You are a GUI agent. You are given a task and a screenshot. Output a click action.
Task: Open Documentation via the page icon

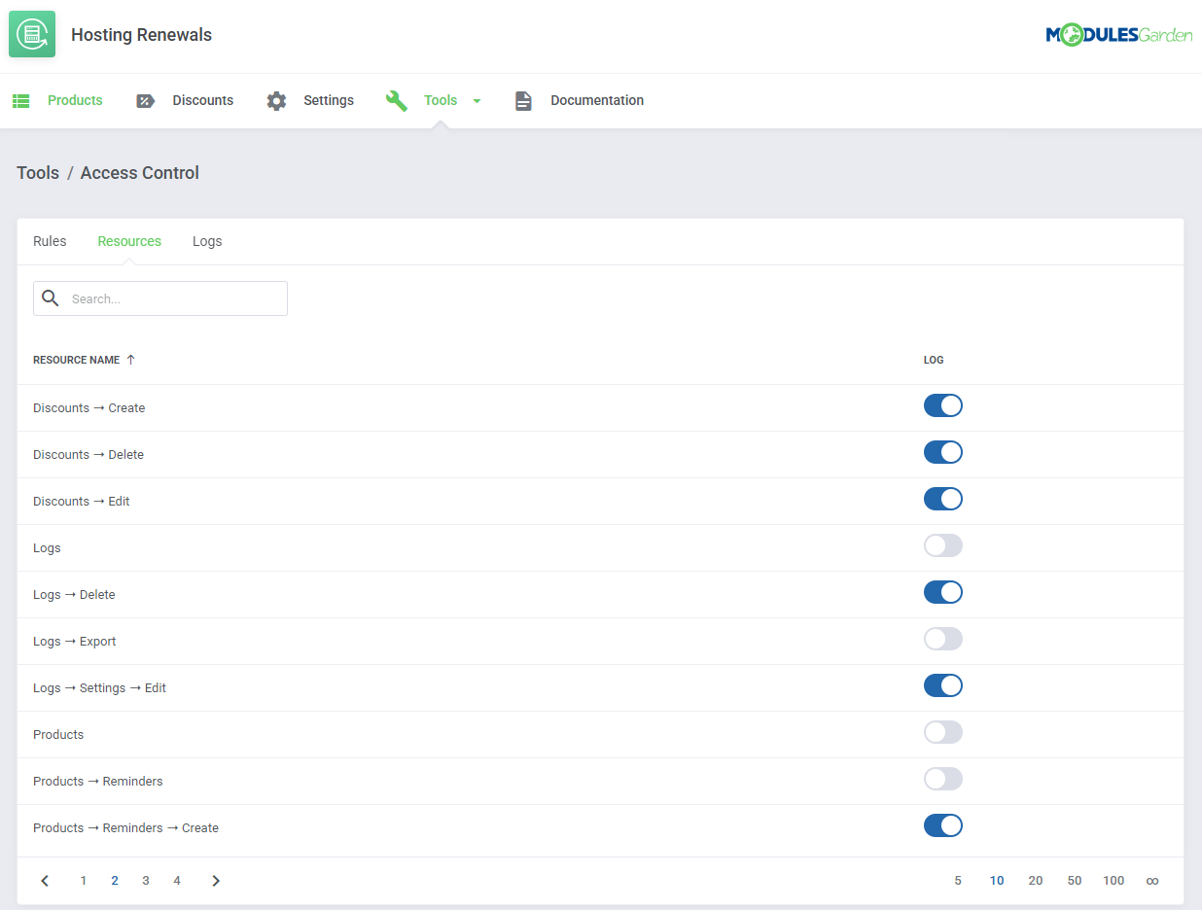point(523,100)
